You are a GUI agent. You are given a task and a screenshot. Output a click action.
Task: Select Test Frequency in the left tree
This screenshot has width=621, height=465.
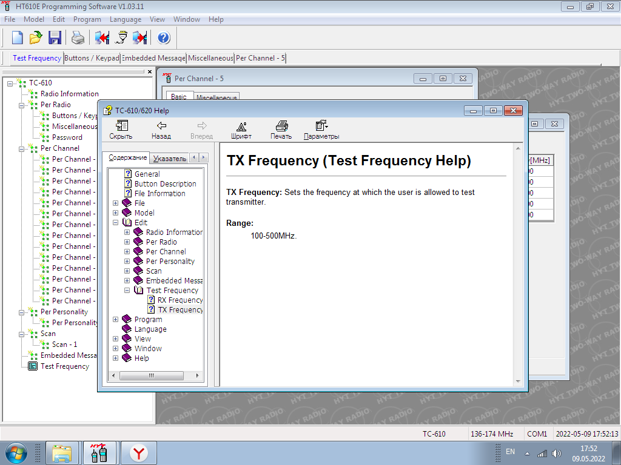(65, 366)
